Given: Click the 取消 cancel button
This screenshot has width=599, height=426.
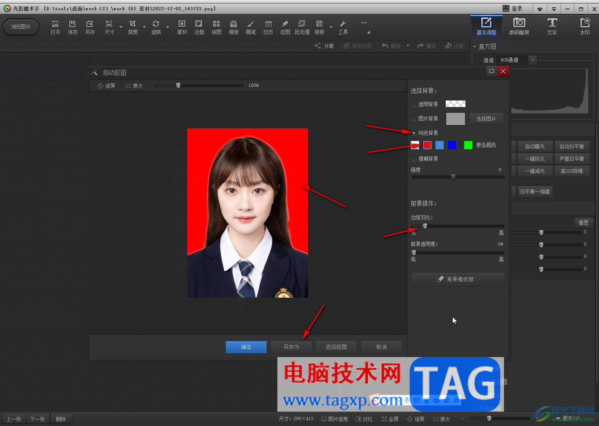Looking at the screenshot, I should pyautogui.click(x=381, y=347).
